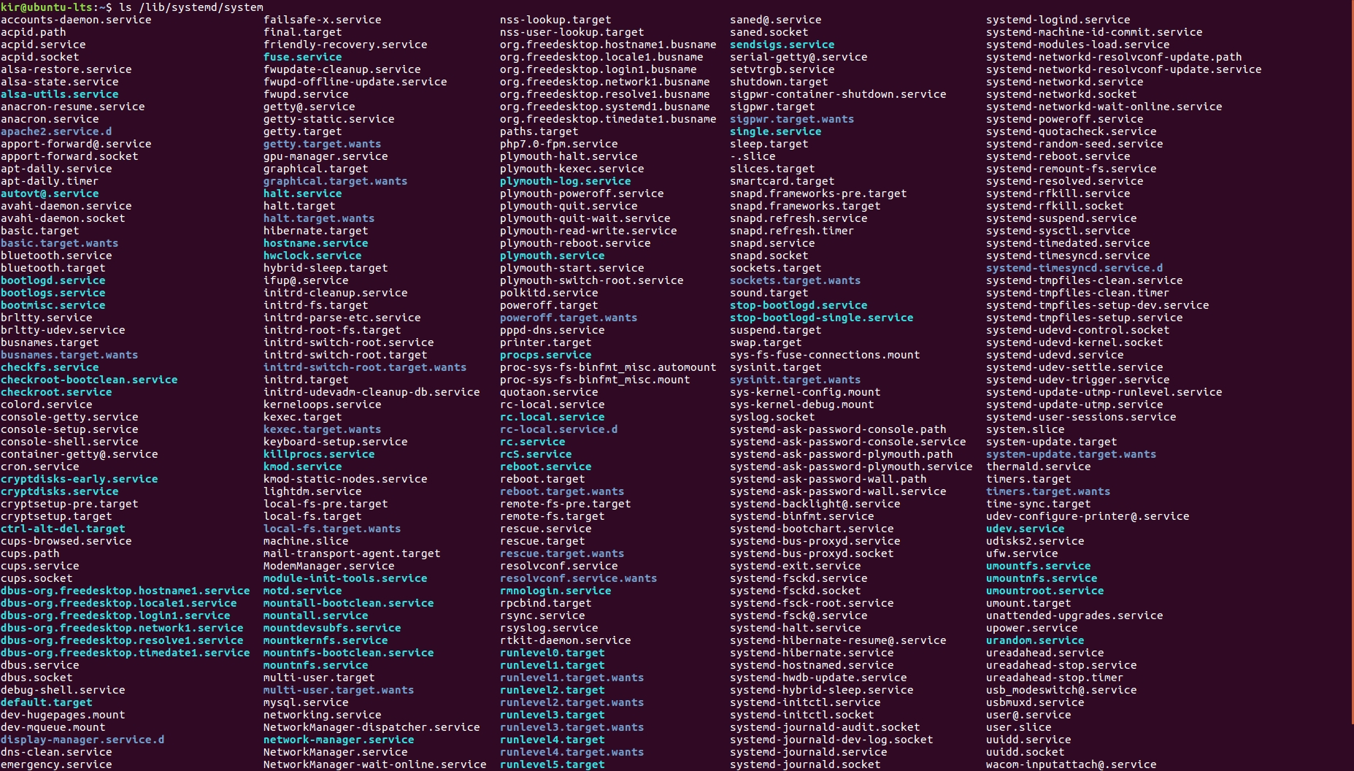Select the autovt@.service entry

pyautogui.click(x=50, y=193)
